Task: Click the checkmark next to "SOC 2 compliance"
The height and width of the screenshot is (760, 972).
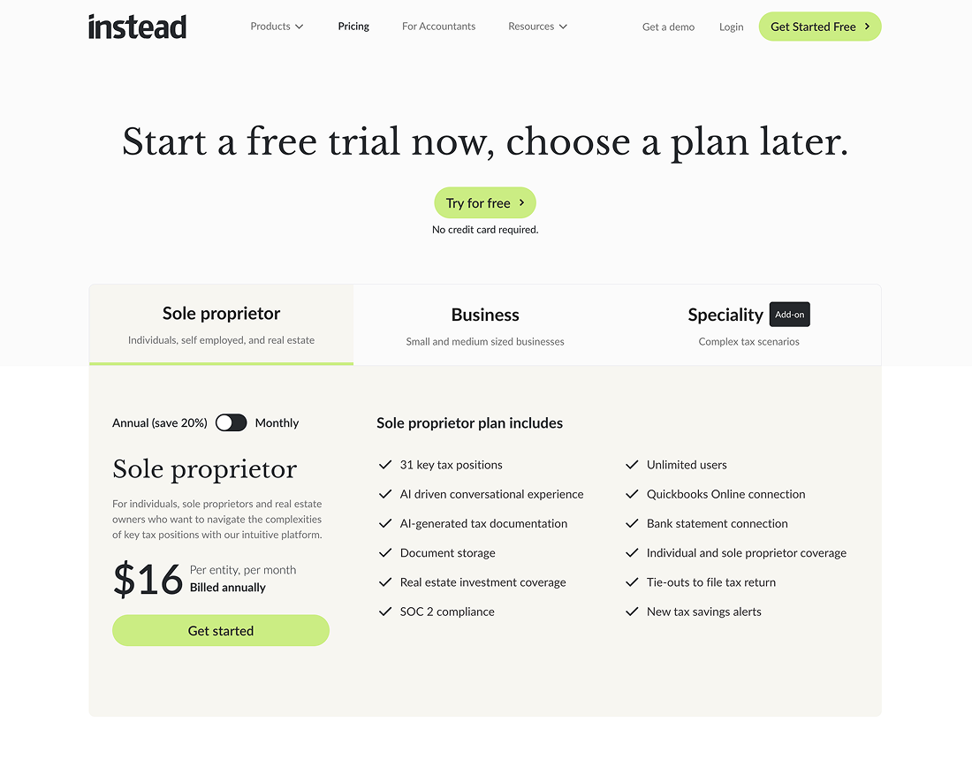Action: [385, 611]
